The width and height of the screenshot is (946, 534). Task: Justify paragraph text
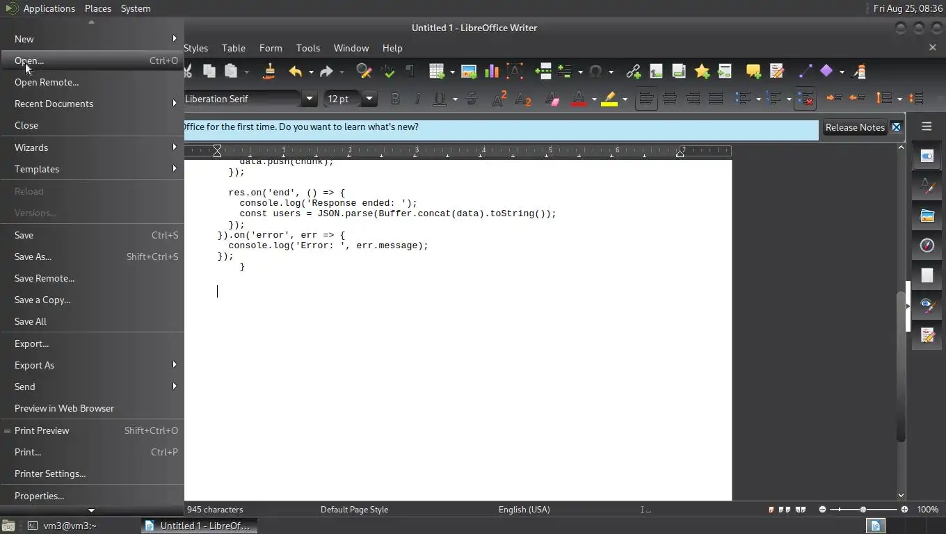click(716, 99)
